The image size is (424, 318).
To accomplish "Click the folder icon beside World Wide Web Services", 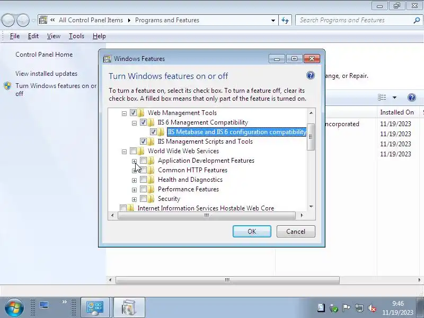I will point(141,151).
